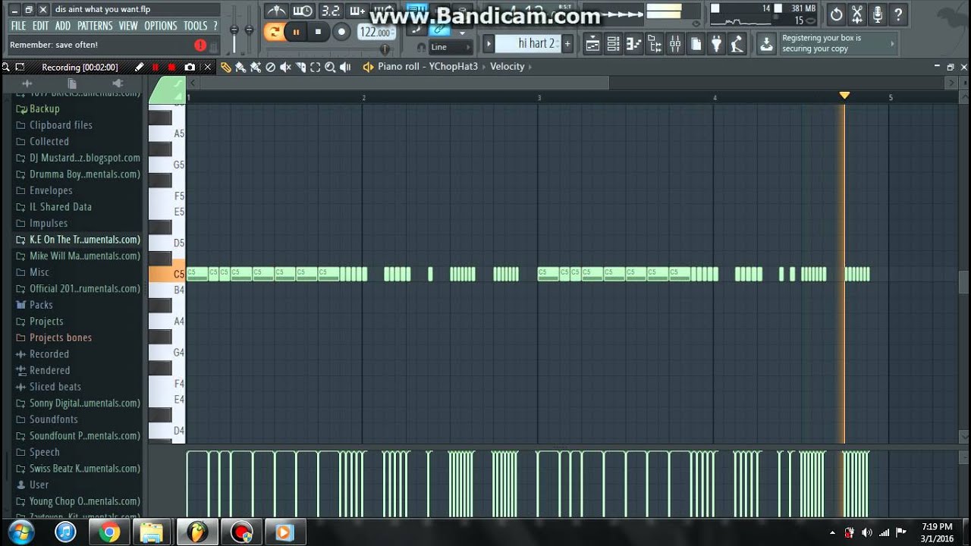Open the tempo tapper icon
This screenshot has height=546, width=971.
pyautogui.click(x=737, y=44)
